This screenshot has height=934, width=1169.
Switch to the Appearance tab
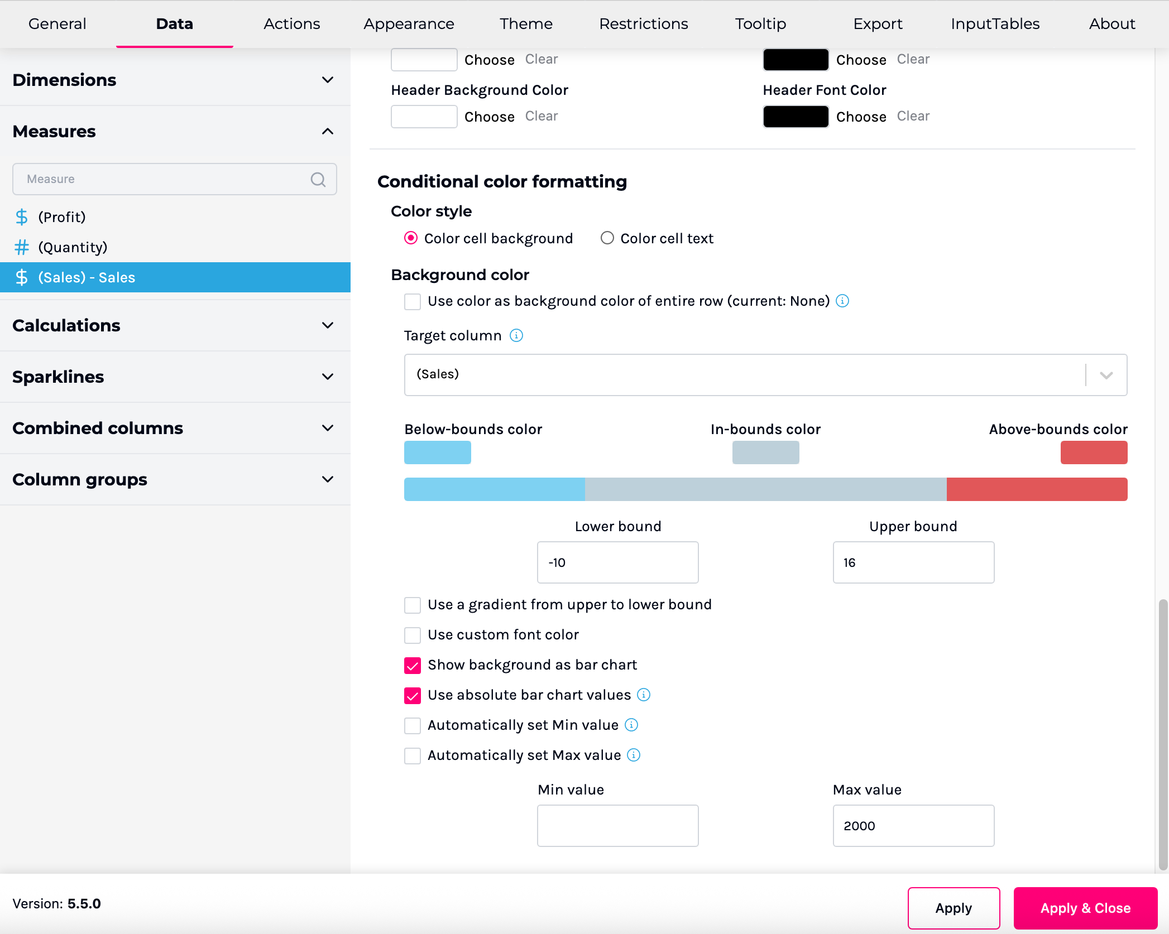[409, 24]
